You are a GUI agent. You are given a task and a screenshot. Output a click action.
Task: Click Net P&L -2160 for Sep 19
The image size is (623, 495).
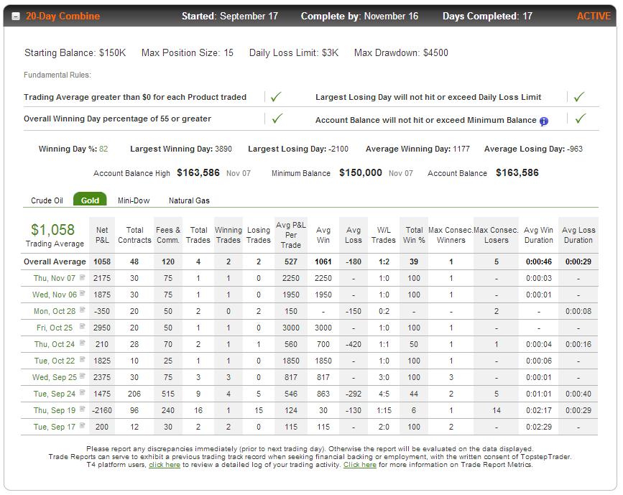tap(102, 410)
